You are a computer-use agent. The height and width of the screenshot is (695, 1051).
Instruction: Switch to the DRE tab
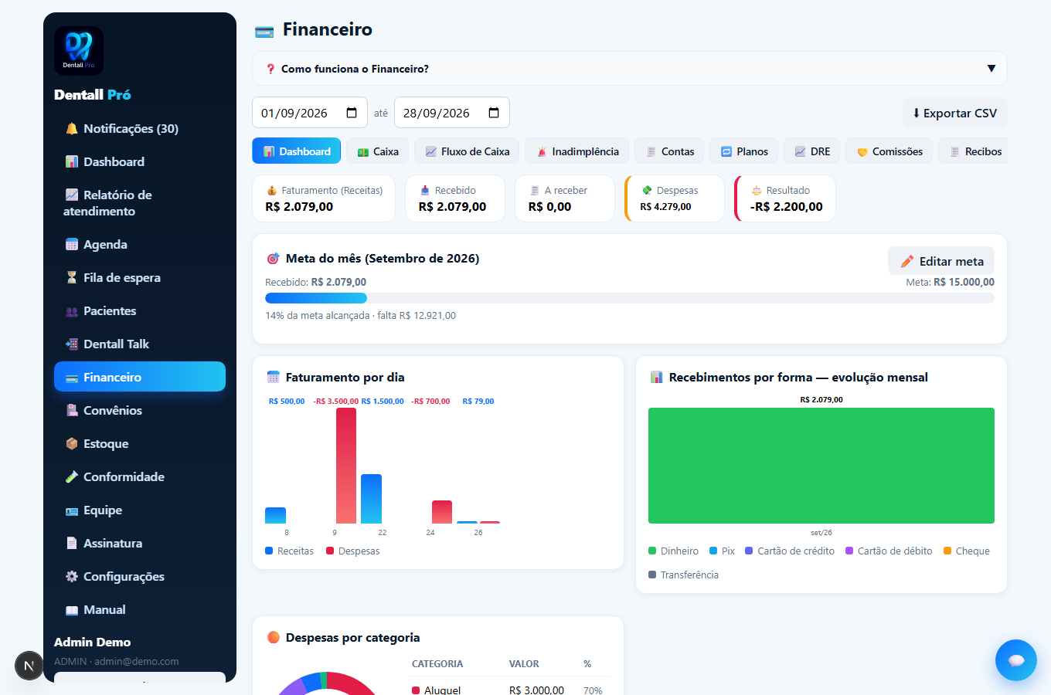point(811,151)
